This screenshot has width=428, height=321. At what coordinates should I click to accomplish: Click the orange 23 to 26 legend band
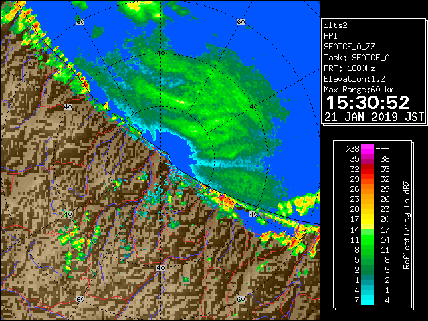coord(368,199)
